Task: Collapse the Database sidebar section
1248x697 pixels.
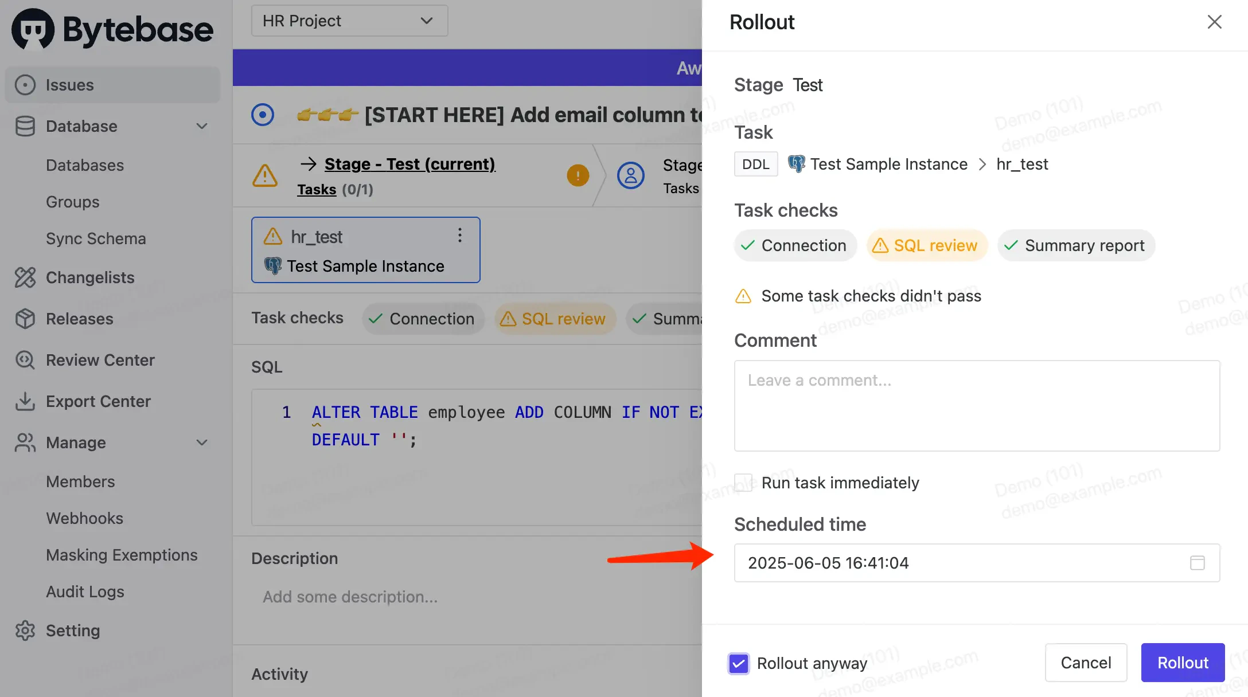Action: pyautogui.click(x=201, y=126)
